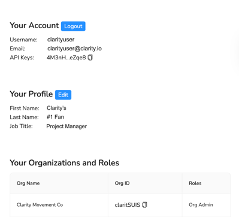Copy the API key with clipboard icon
This screenshot has width=239, height=217.
90,58
